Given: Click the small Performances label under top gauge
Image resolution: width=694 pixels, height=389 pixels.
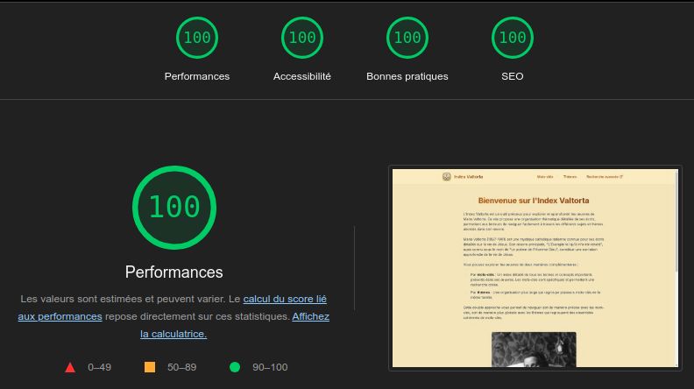Looking at the screenshot, I should click(197, 76).
